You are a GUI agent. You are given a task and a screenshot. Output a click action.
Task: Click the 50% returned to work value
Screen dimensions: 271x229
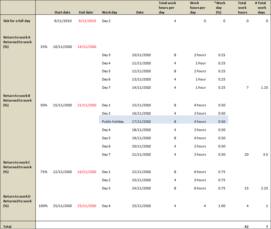click(x=44, y=105)
